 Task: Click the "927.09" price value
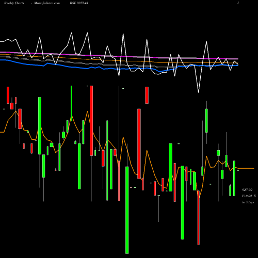point(247,190)
